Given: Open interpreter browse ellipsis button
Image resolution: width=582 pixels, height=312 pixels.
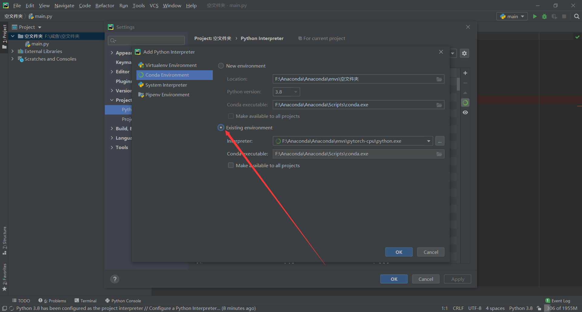Looking at the screenshot, I should point(440,141).
